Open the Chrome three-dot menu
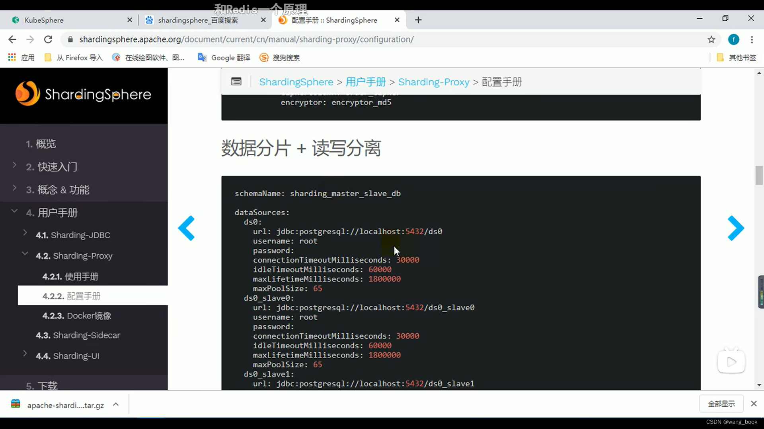Image resolution: width=764 pixels, height=429 pixels. (x=752, y=39)
